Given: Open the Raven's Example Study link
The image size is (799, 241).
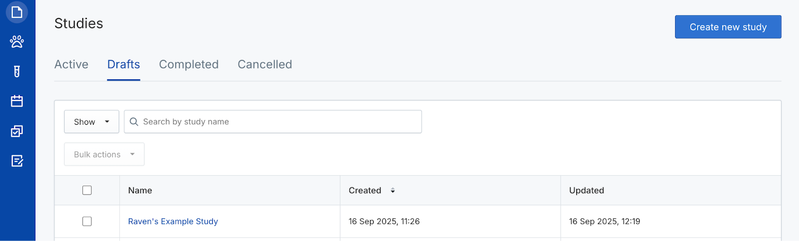Looking at the screenshot, I should [x=173, y=222].
